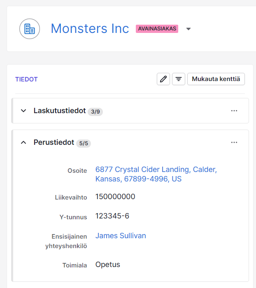Click the Liikevaihto value 150000000
256x288 pixels.
point(115,197)
